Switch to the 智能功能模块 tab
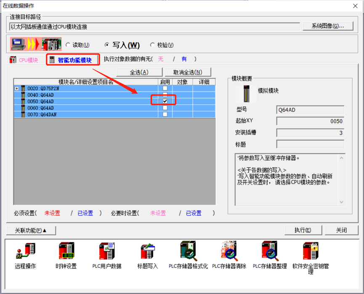This screenshot has height=294, width=364. [x=74, y=60]
